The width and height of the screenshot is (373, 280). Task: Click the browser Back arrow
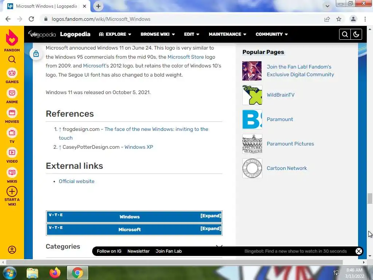pyautogui.click(x=8, y=19)
